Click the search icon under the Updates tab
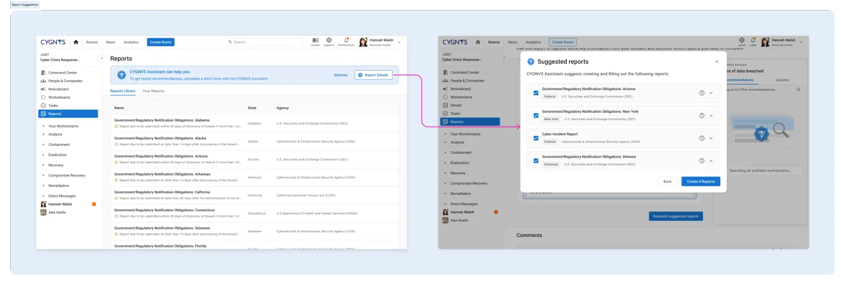Image resolution: width=845 pixels, height=285 pixels. click(x=799, y=90)
